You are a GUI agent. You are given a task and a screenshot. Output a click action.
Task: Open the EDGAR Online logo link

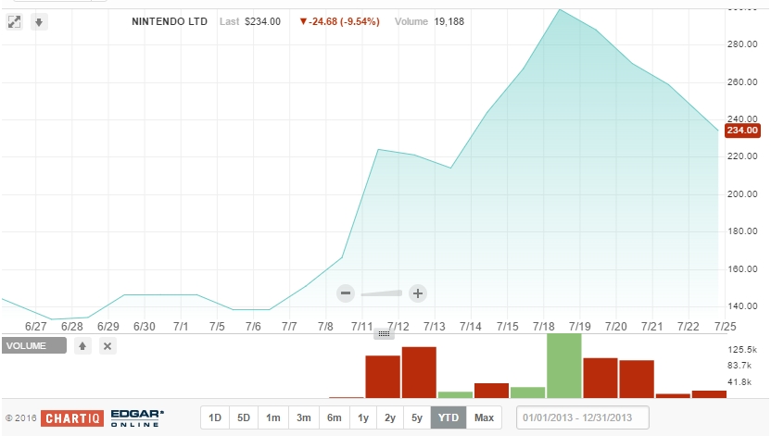pos(137,418)
